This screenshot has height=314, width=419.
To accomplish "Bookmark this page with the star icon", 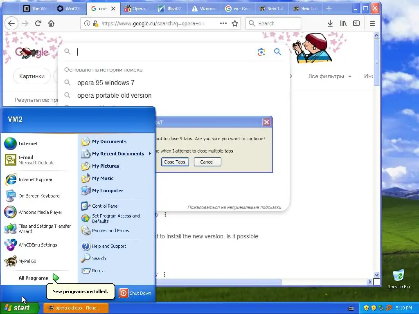I will click(235, 23).
